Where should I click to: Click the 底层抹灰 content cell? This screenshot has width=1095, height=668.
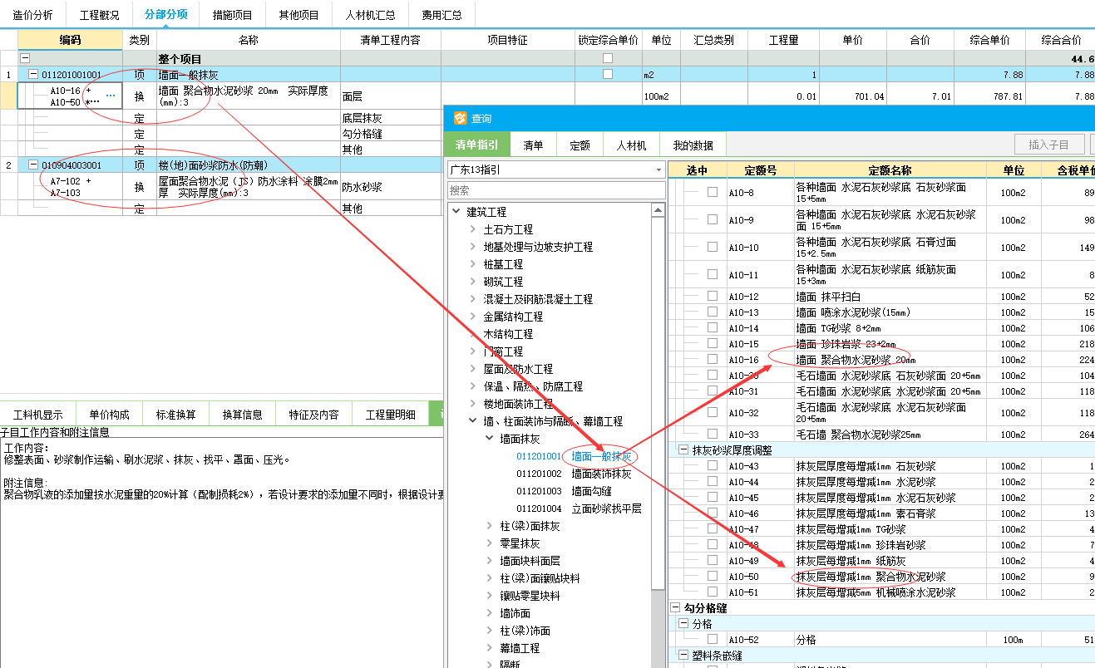click(391, 118)
